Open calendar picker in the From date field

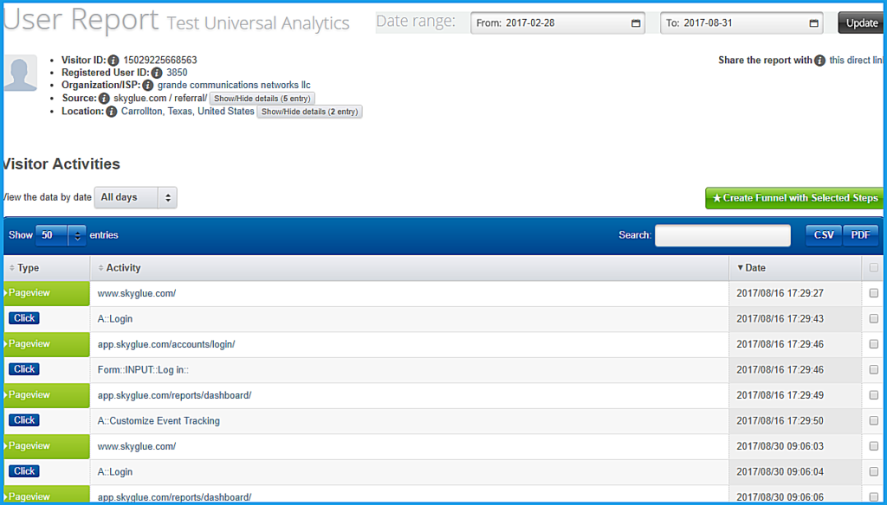tap(637, 23)
